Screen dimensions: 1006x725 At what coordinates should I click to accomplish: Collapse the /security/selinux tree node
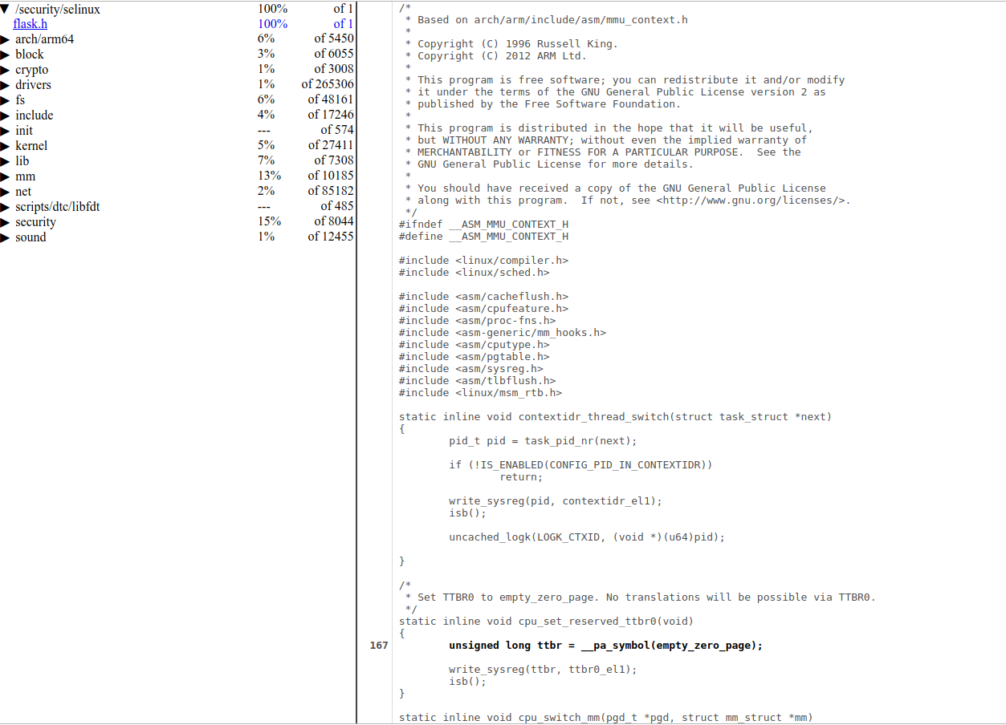[6, 9]
